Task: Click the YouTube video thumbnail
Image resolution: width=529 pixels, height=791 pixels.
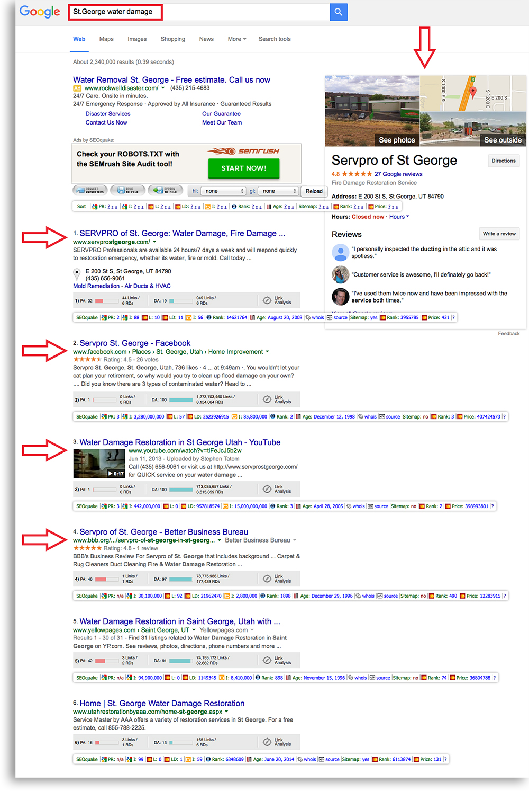Action: (x=99, y=464)
